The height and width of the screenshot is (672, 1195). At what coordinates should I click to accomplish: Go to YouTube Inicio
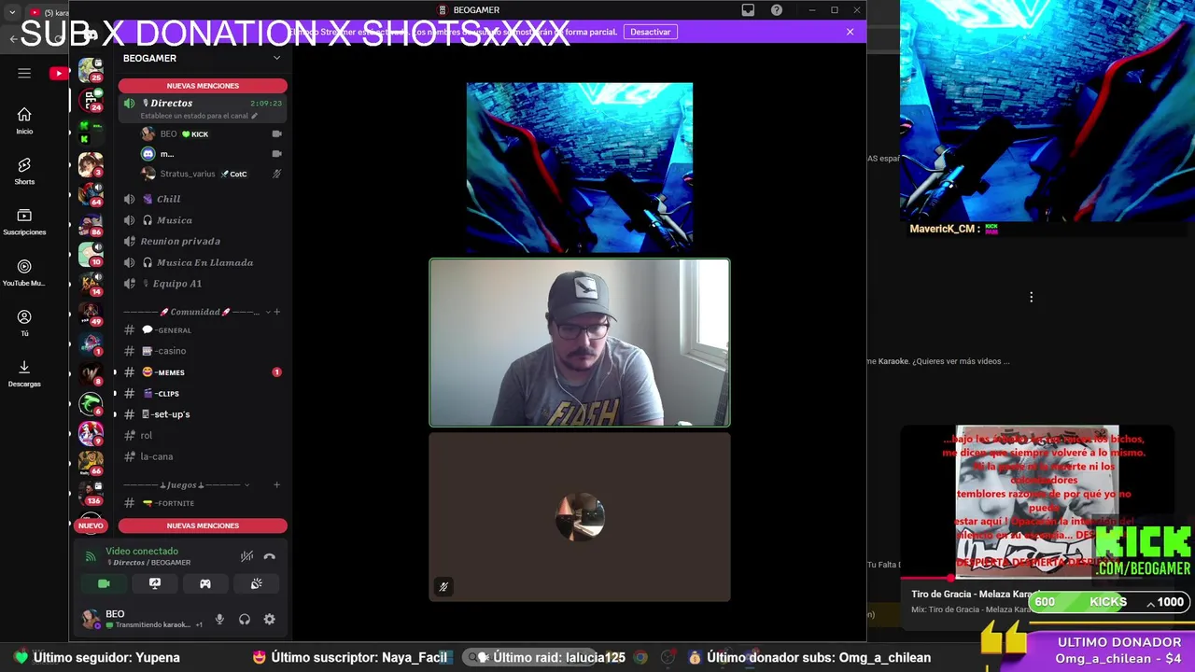click(24, 119)
